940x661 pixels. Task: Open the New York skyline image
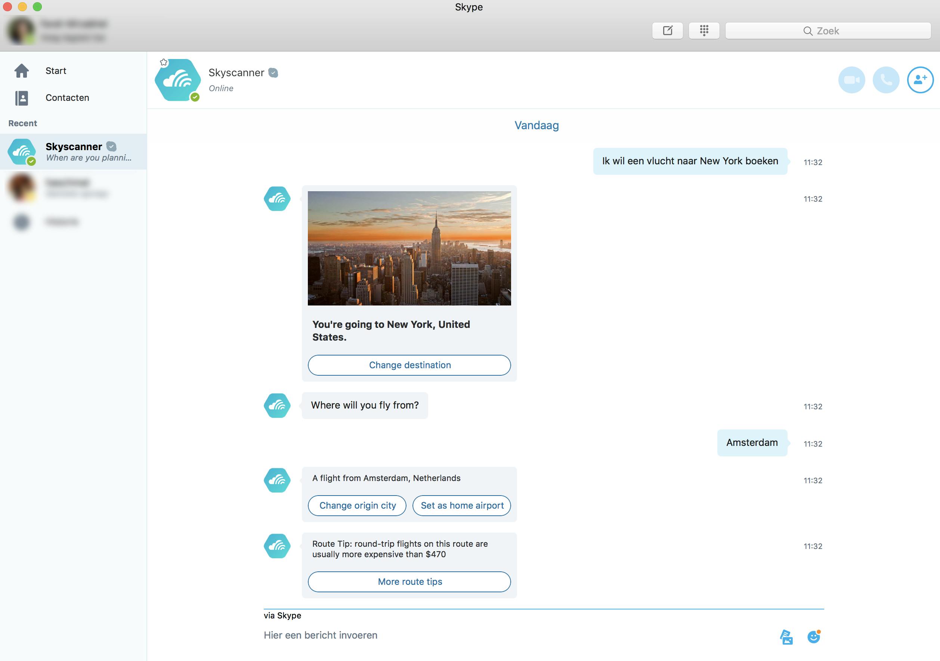(x=409, y=248)
